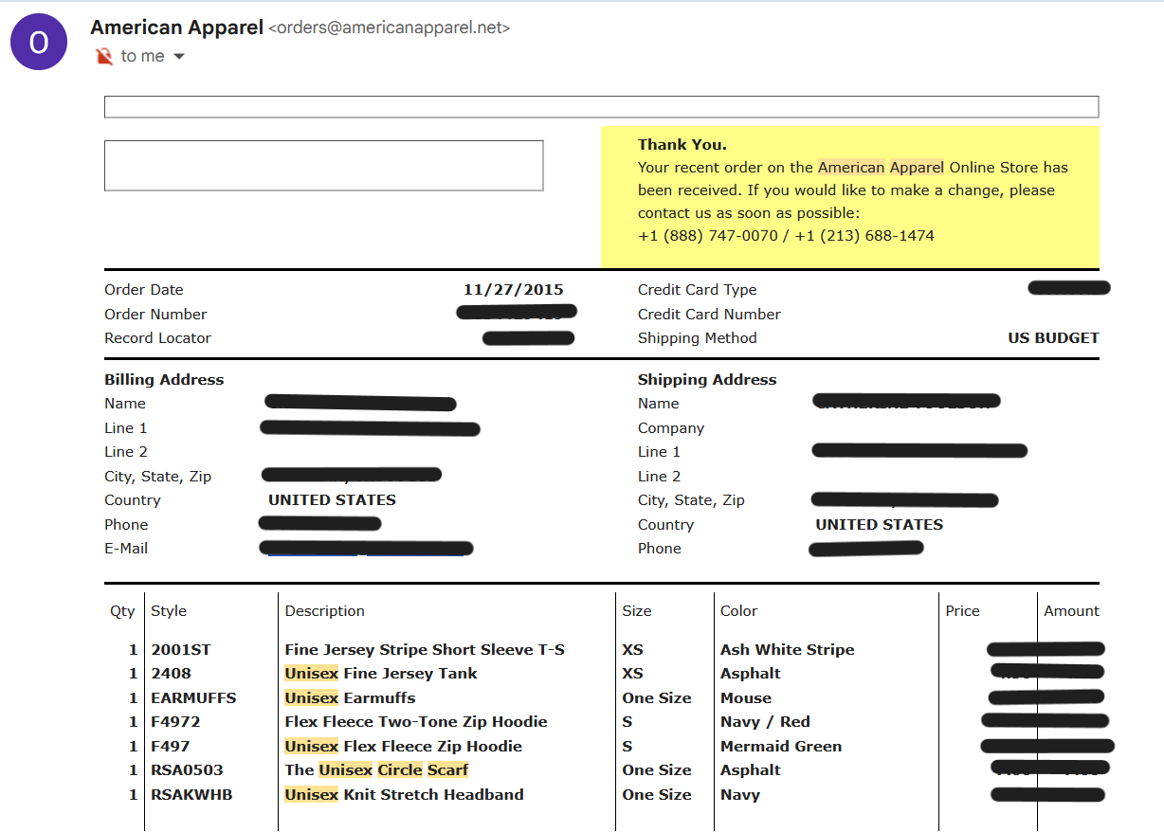This screenshot has width=1164, height=832.
Task: Click the empty banner box at top
Action: (x=601, y=106)
